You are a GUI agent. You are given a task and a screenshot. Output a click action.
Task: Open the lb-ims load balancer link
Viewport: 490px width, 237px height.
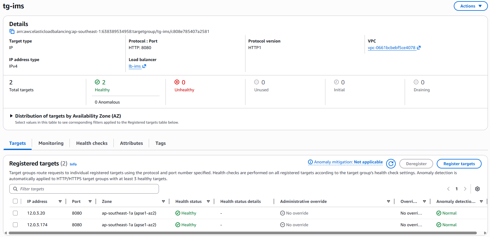135,66
